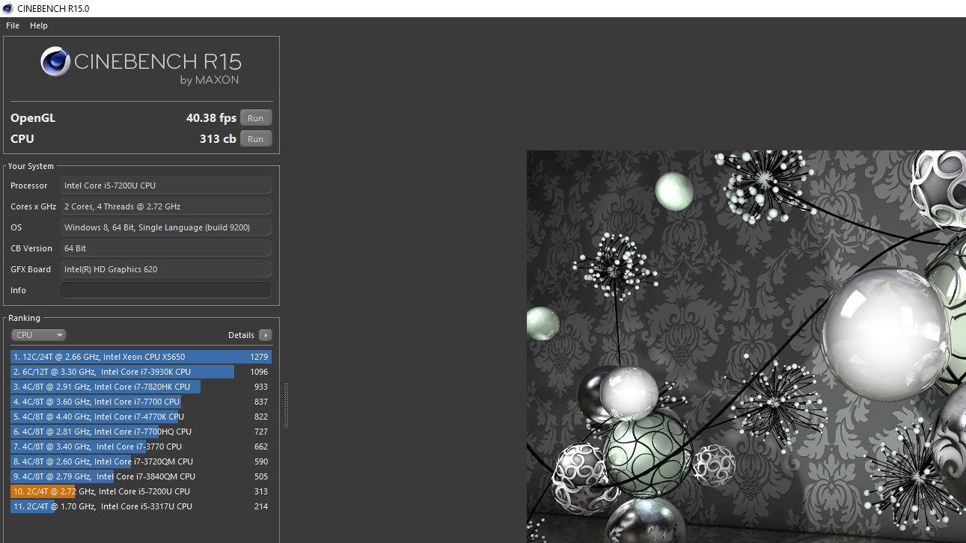The width and height of the screenshot is (966, 543).
Task: Select the Xeon X5650 ranking entry
Action: pos(141,357)
